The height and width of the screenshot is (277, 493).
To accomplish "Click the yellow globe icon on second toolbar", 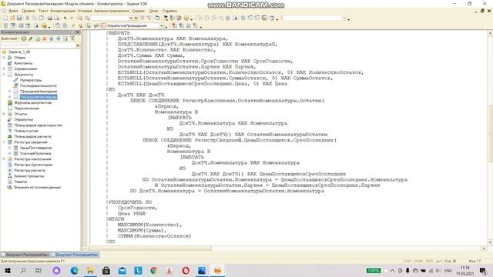I will (44, 25).
